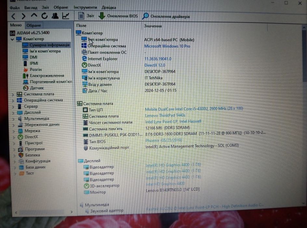This screenshot has width=307, height=228.
Task: Expand Операційна система tree node
Action: point(13,101)
